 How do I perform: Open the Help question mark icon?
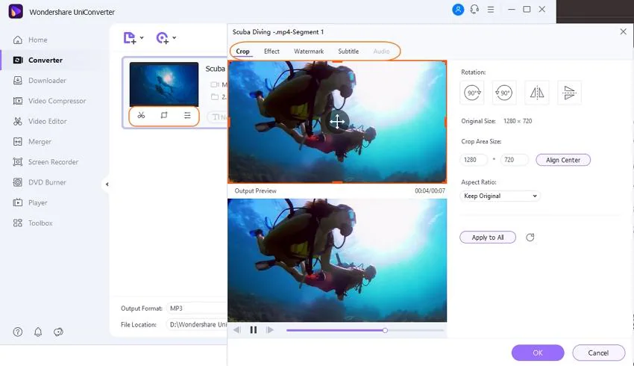click(18, 332)
